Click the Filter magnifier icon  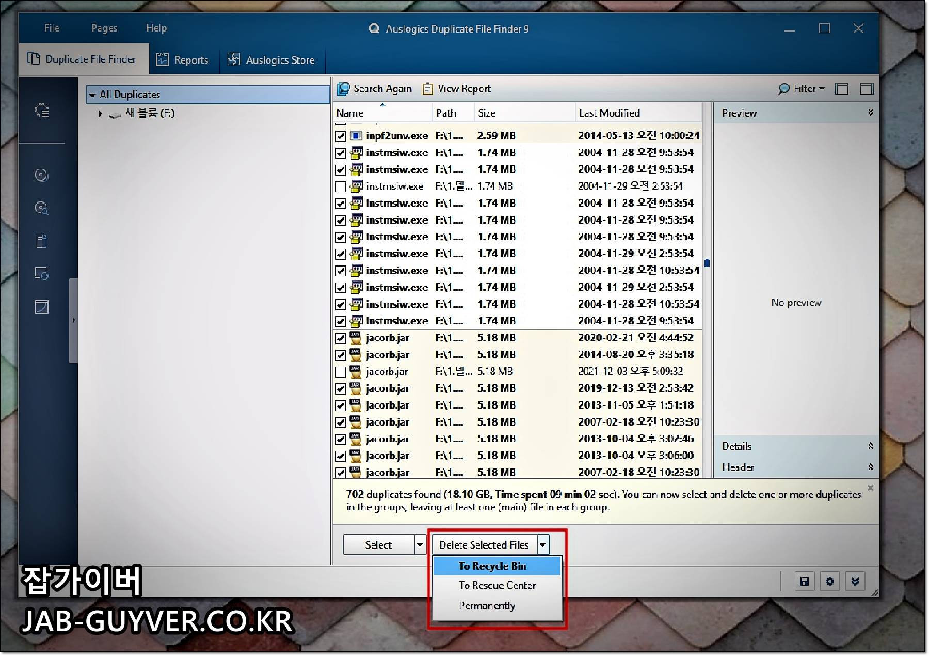(783, 89)
